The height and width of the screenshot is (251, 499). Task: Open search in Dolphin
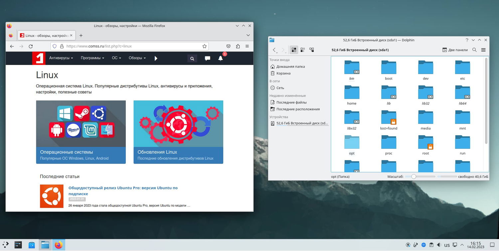click(474, 50)
